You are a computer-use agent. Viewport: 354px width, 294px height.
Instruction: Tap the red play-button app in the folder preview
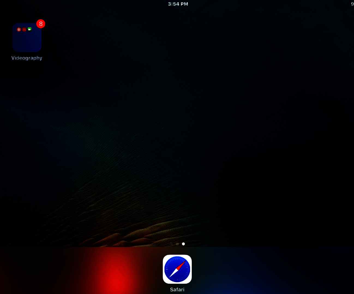pos(19,29)
